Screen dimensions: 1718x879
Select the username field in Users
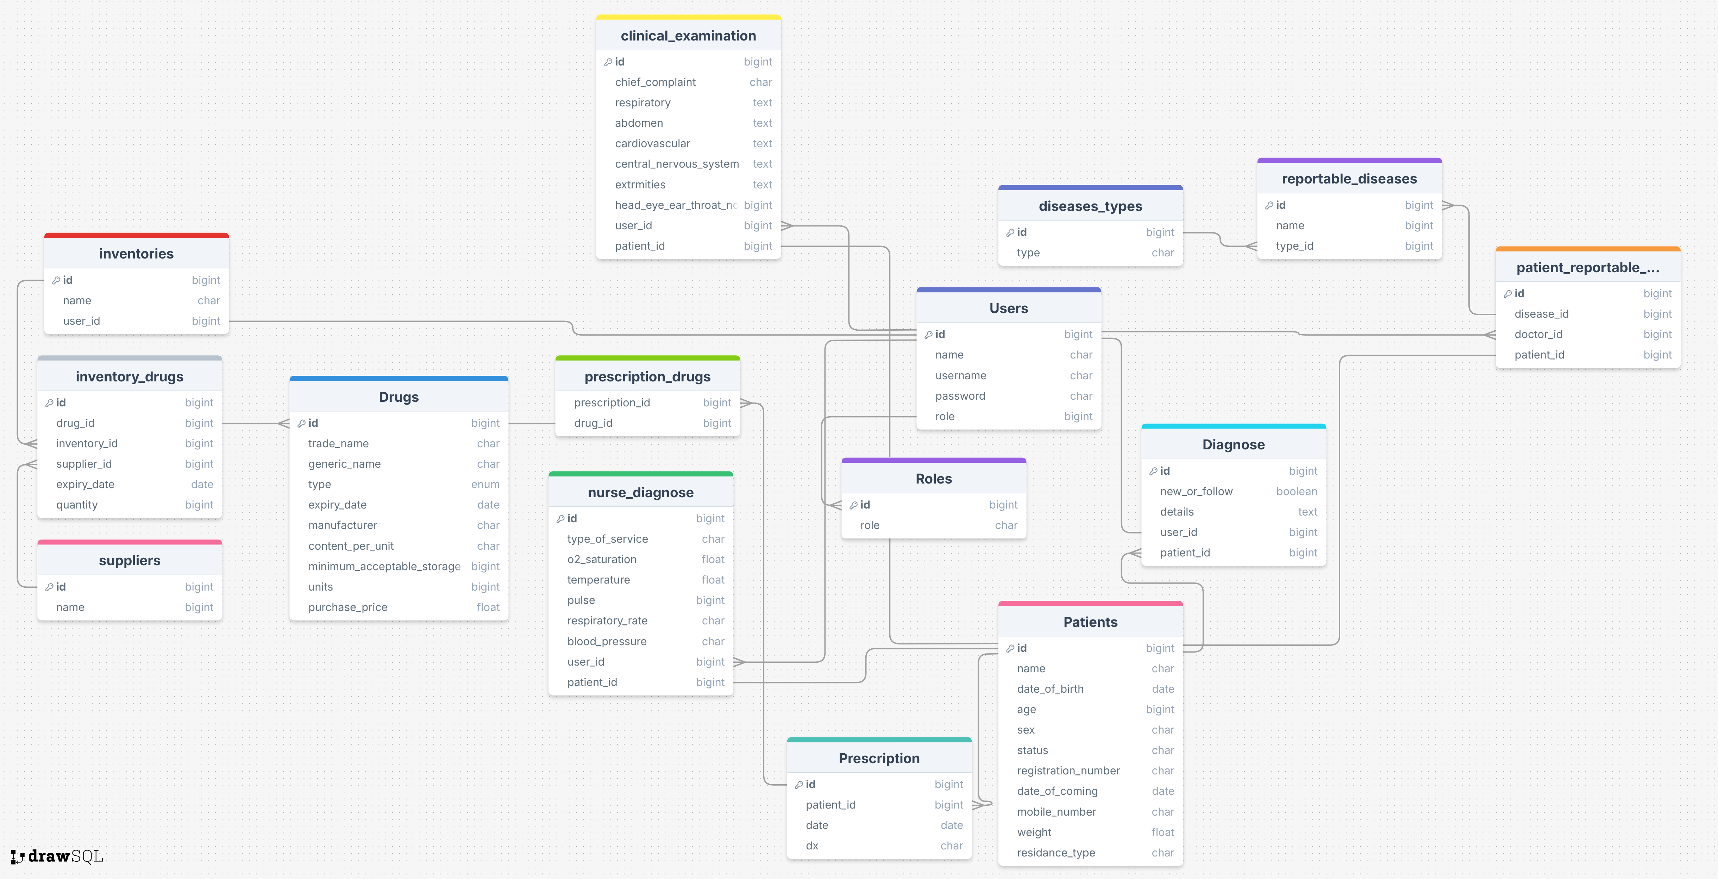coord(960,376)
